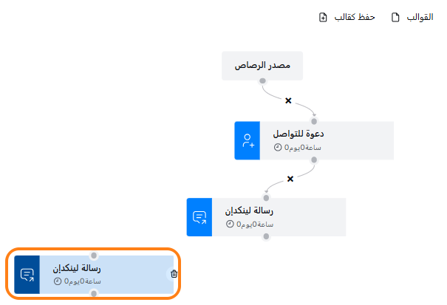Click the output dot below مصدر الرصاص
This screenshot has height=305, width=447.
pyautogui.click(x=262, y=80)
